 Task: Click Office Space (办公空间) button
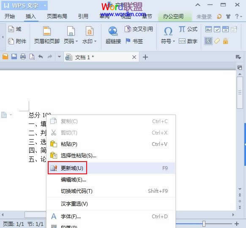click(173, 16)
